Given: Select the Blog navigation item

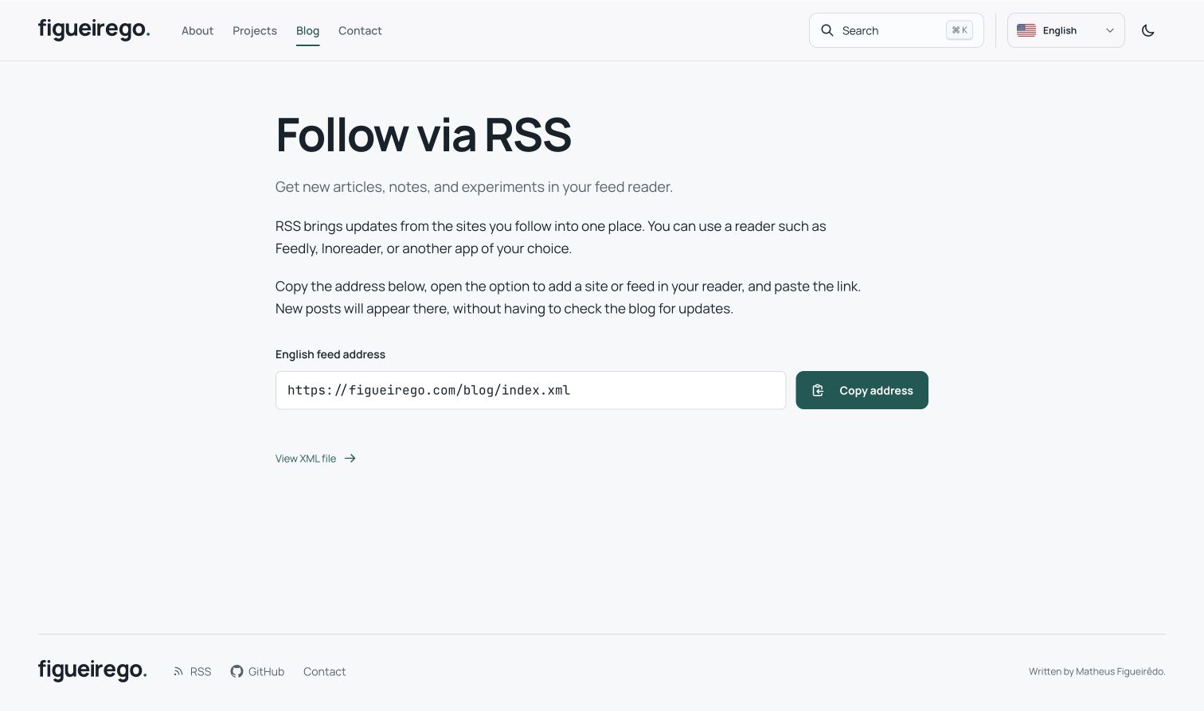Looking at the screenshot, I should [x=307, y=30].
